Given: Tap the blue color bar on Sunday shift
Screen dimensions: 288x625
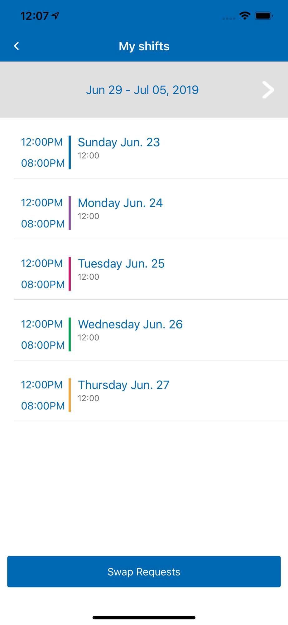Looking at the screenshot, I should pyautogui.click(x=70, y=152).
